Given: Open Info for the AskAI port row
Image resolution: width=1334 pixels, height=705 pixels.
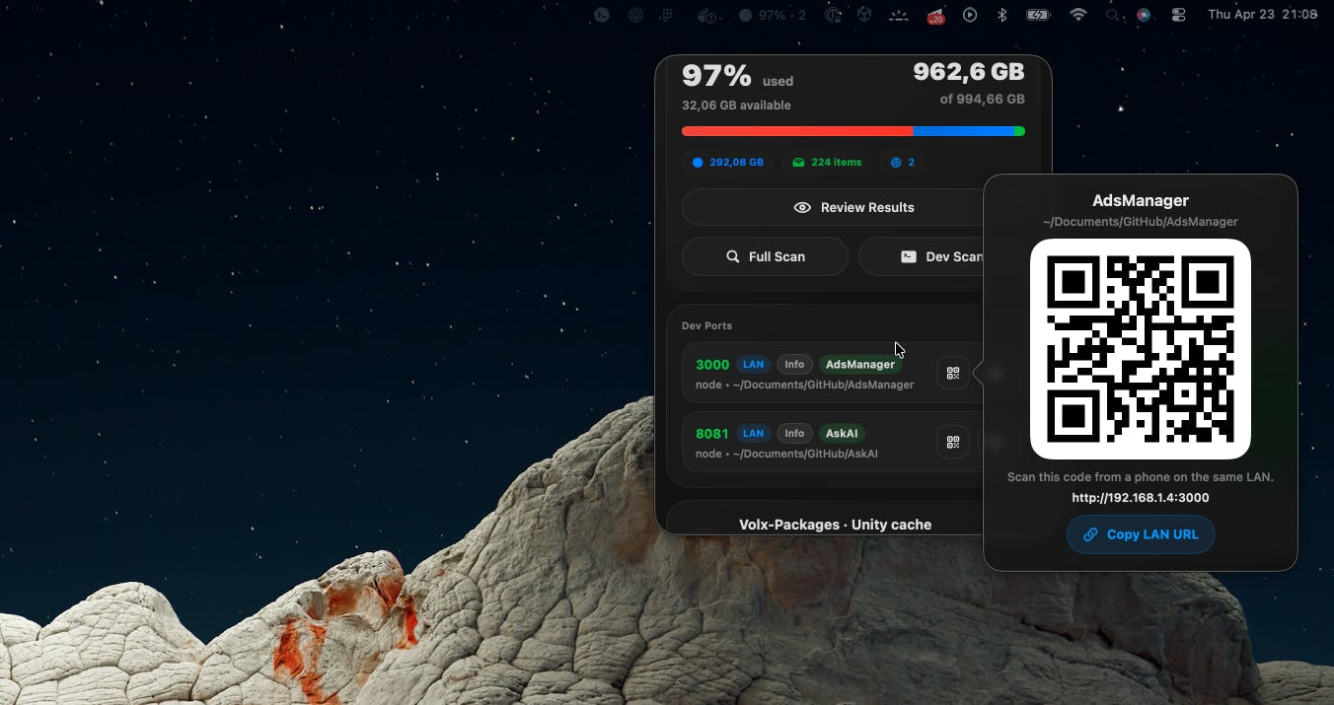Looking at the screenshot, I should point(794,433).
